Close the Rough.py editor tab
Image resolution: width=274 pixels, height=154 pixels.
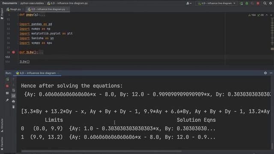coord(23,9)
